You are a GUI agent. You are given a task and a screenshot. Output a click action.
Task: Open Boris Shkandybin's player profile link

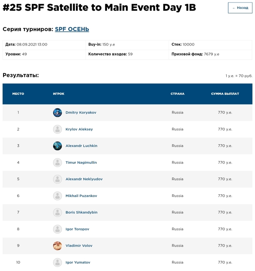pyautogui.click(x=81, y=213)
